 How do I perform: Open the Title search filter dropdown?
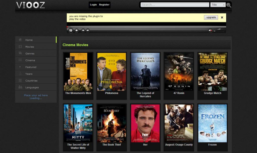point(218,5)
